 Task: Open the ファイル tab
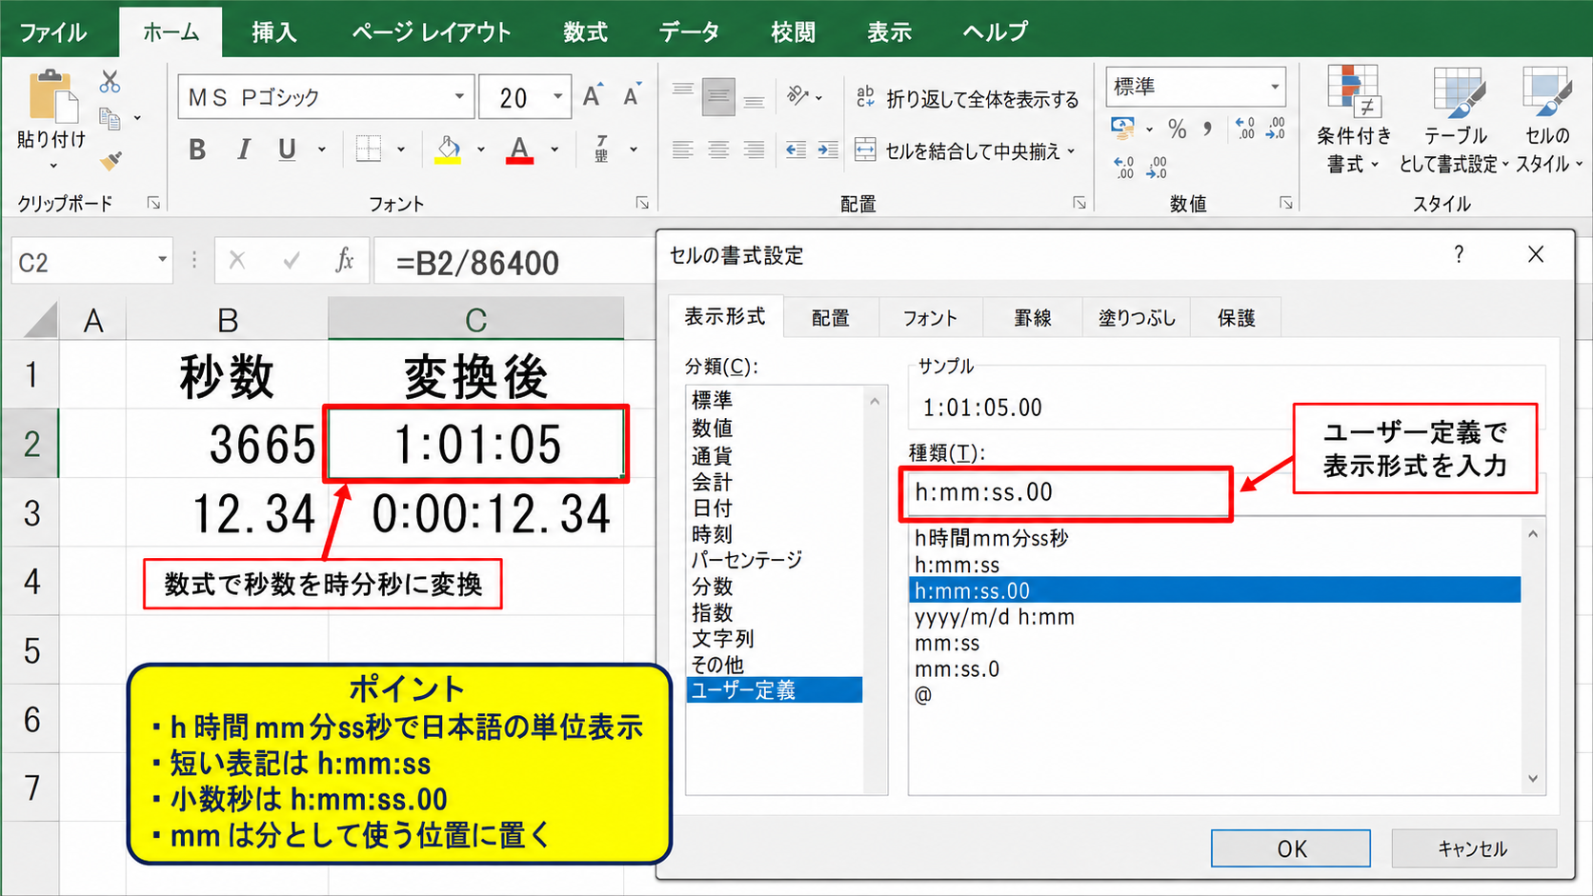(x=53, y=31)
